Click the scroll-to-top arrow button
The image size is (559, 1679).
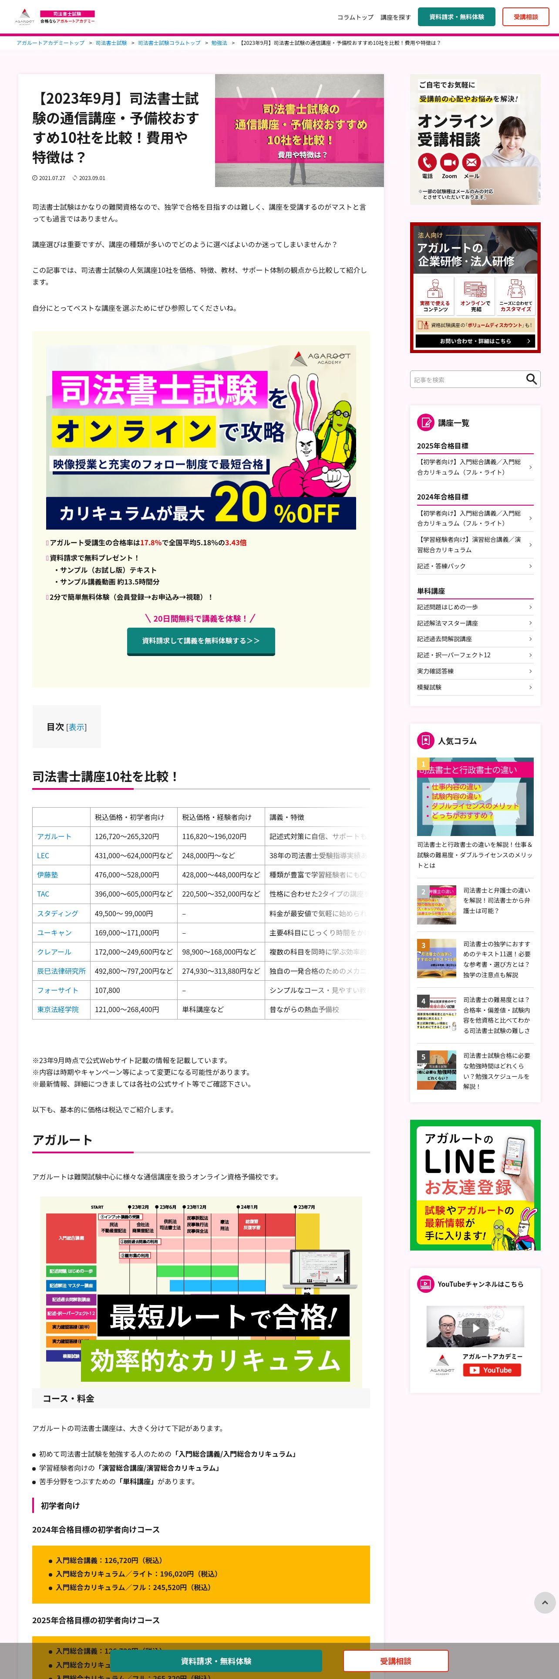click(x=545, y=1602)
